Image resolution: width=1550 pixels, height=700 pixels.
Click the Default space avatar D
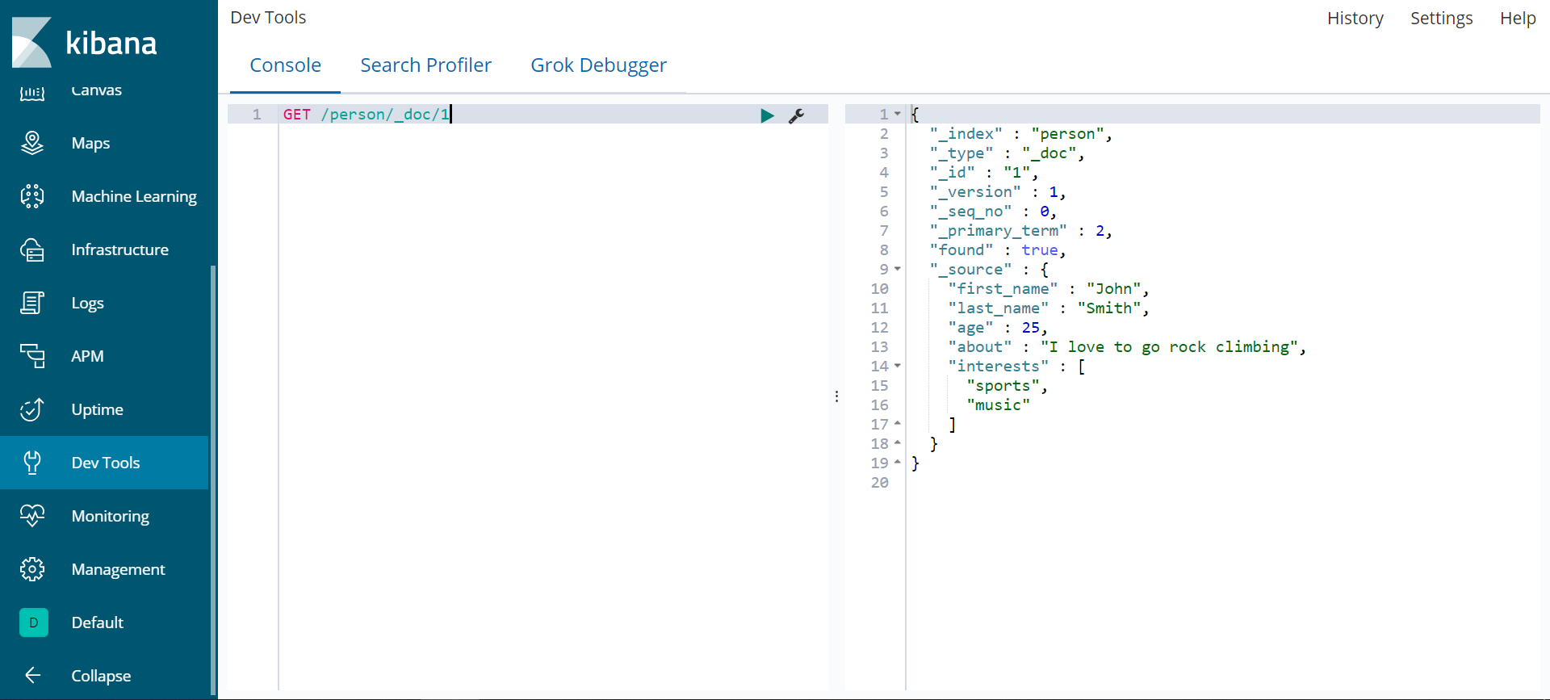click(34, 622)
